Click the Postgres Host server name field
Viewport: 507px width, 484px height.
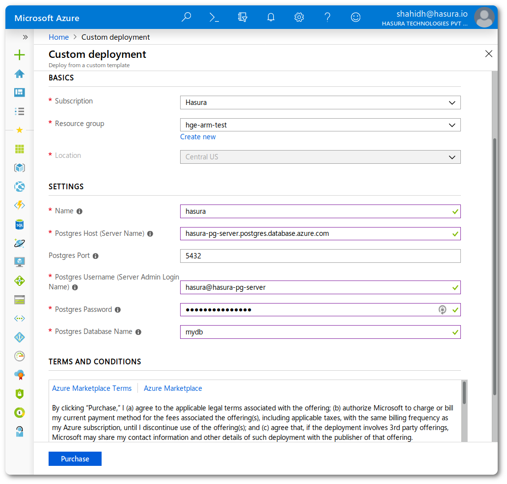click(x=320, y=233)
